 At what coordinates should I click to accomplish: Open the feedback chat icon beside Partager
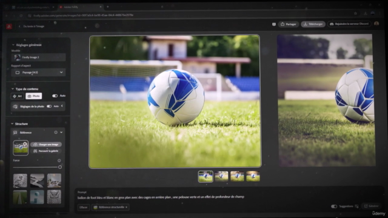(274, 24)
